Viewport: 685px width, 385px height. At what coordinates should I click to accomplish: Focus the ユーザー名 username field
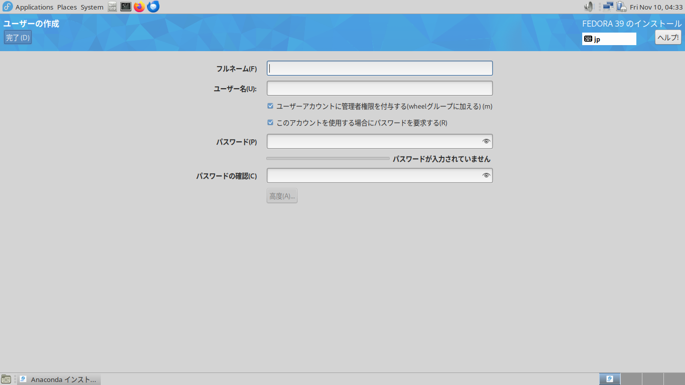(x=380, y=88)
